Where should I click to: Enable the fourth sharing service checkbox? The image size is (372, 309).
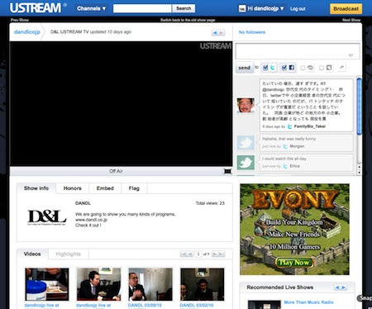(322, 68)
